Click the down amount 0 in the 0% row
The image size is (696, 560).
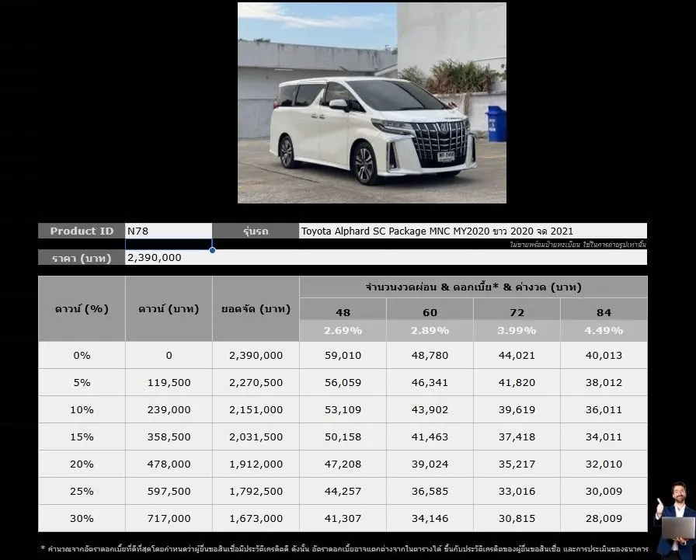(169, 355)
